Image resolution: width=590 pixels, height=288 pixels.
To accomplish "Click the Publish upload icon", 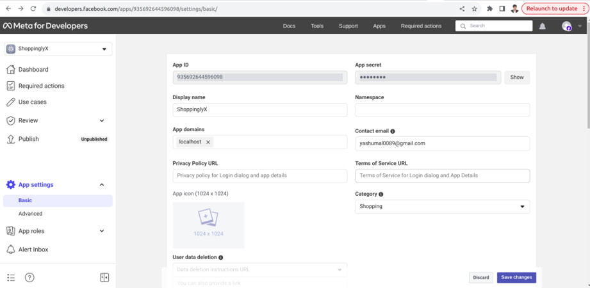I will [x=11, y=139].
